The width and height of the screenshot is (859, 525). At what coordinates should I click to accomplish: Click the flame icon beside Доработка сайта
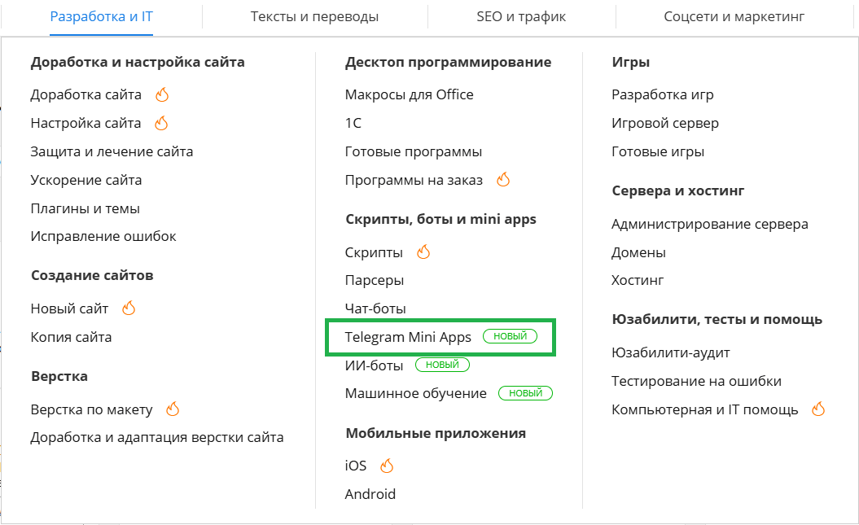coord(161,94)
